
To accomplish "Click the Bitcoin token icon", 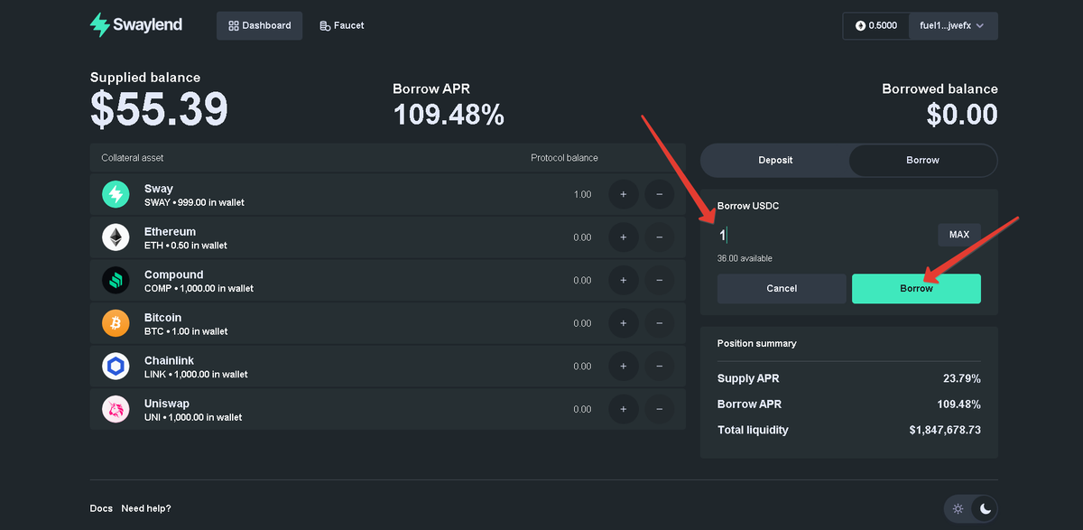I will tap(116, 322).
